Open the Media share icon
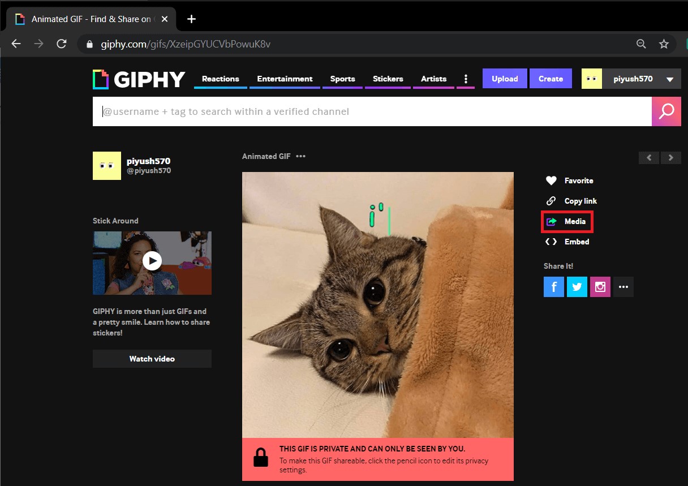 coord(552,221)
